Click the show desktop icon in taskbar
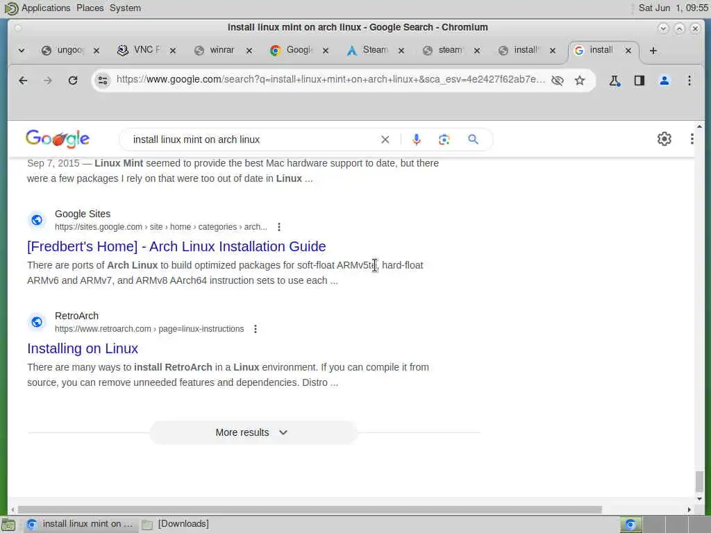 pos(8,525)
